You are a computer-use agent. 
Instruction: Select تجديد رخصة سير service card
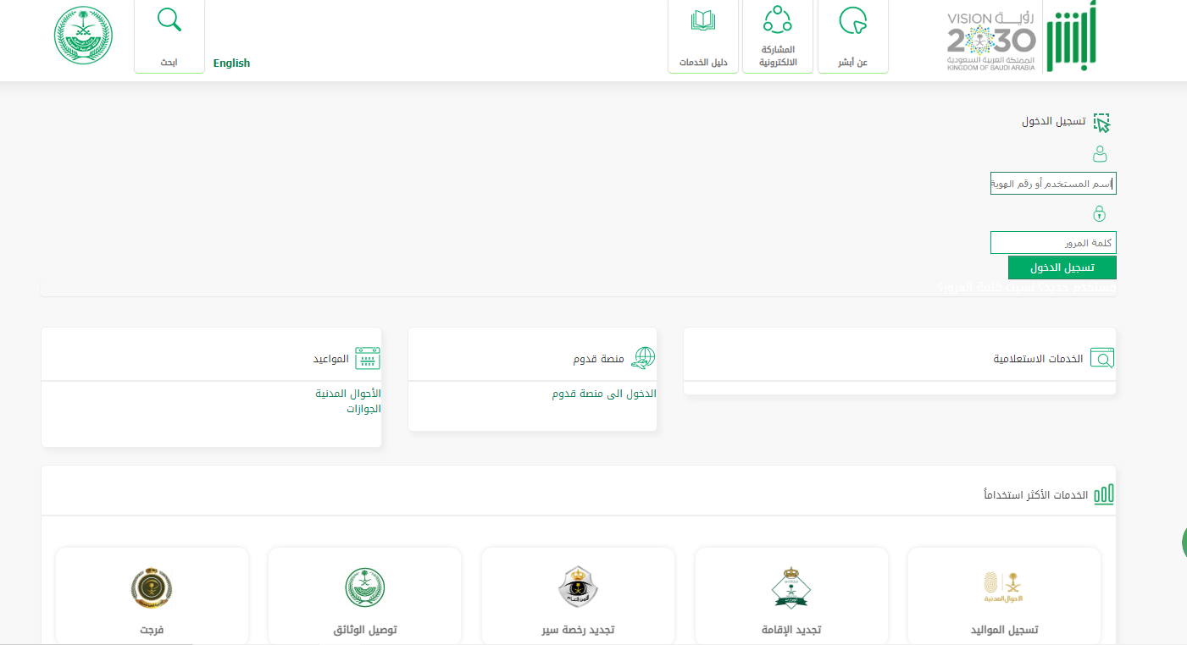(578, 597)
